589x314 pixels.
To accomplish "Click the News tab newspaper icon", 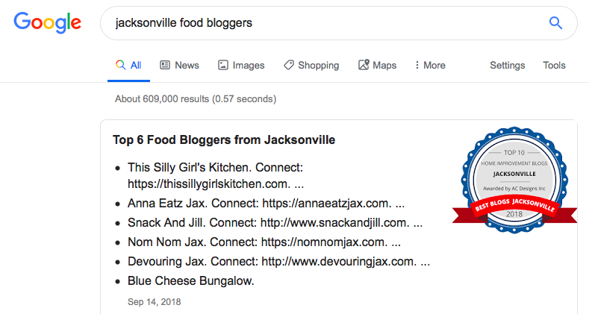I will [x=165, y=65].
